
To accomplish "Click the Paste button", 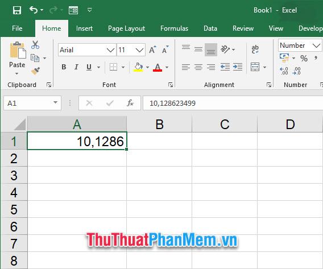I will point(17,58).
